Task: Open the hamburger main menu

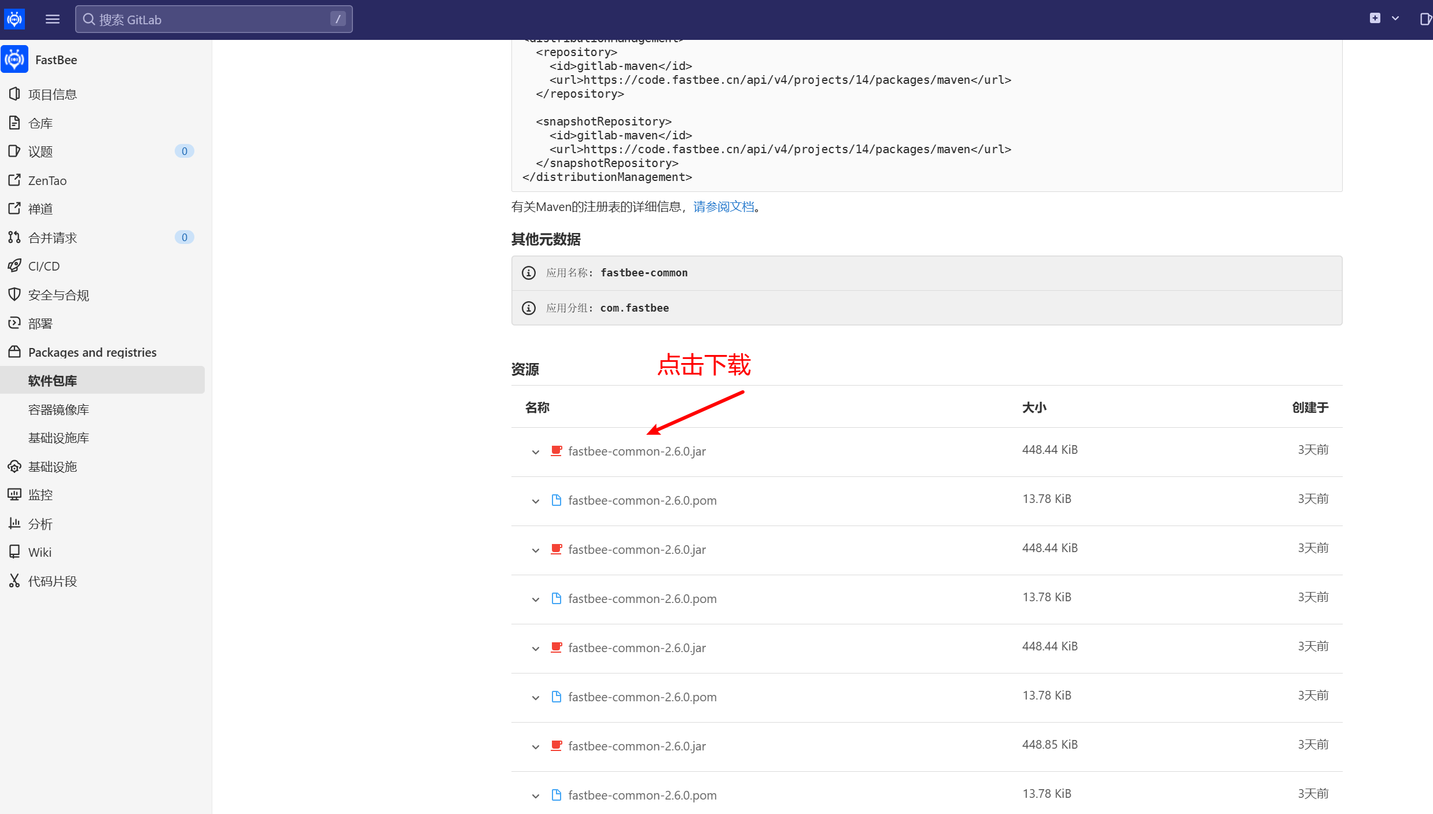Action: 53,19
